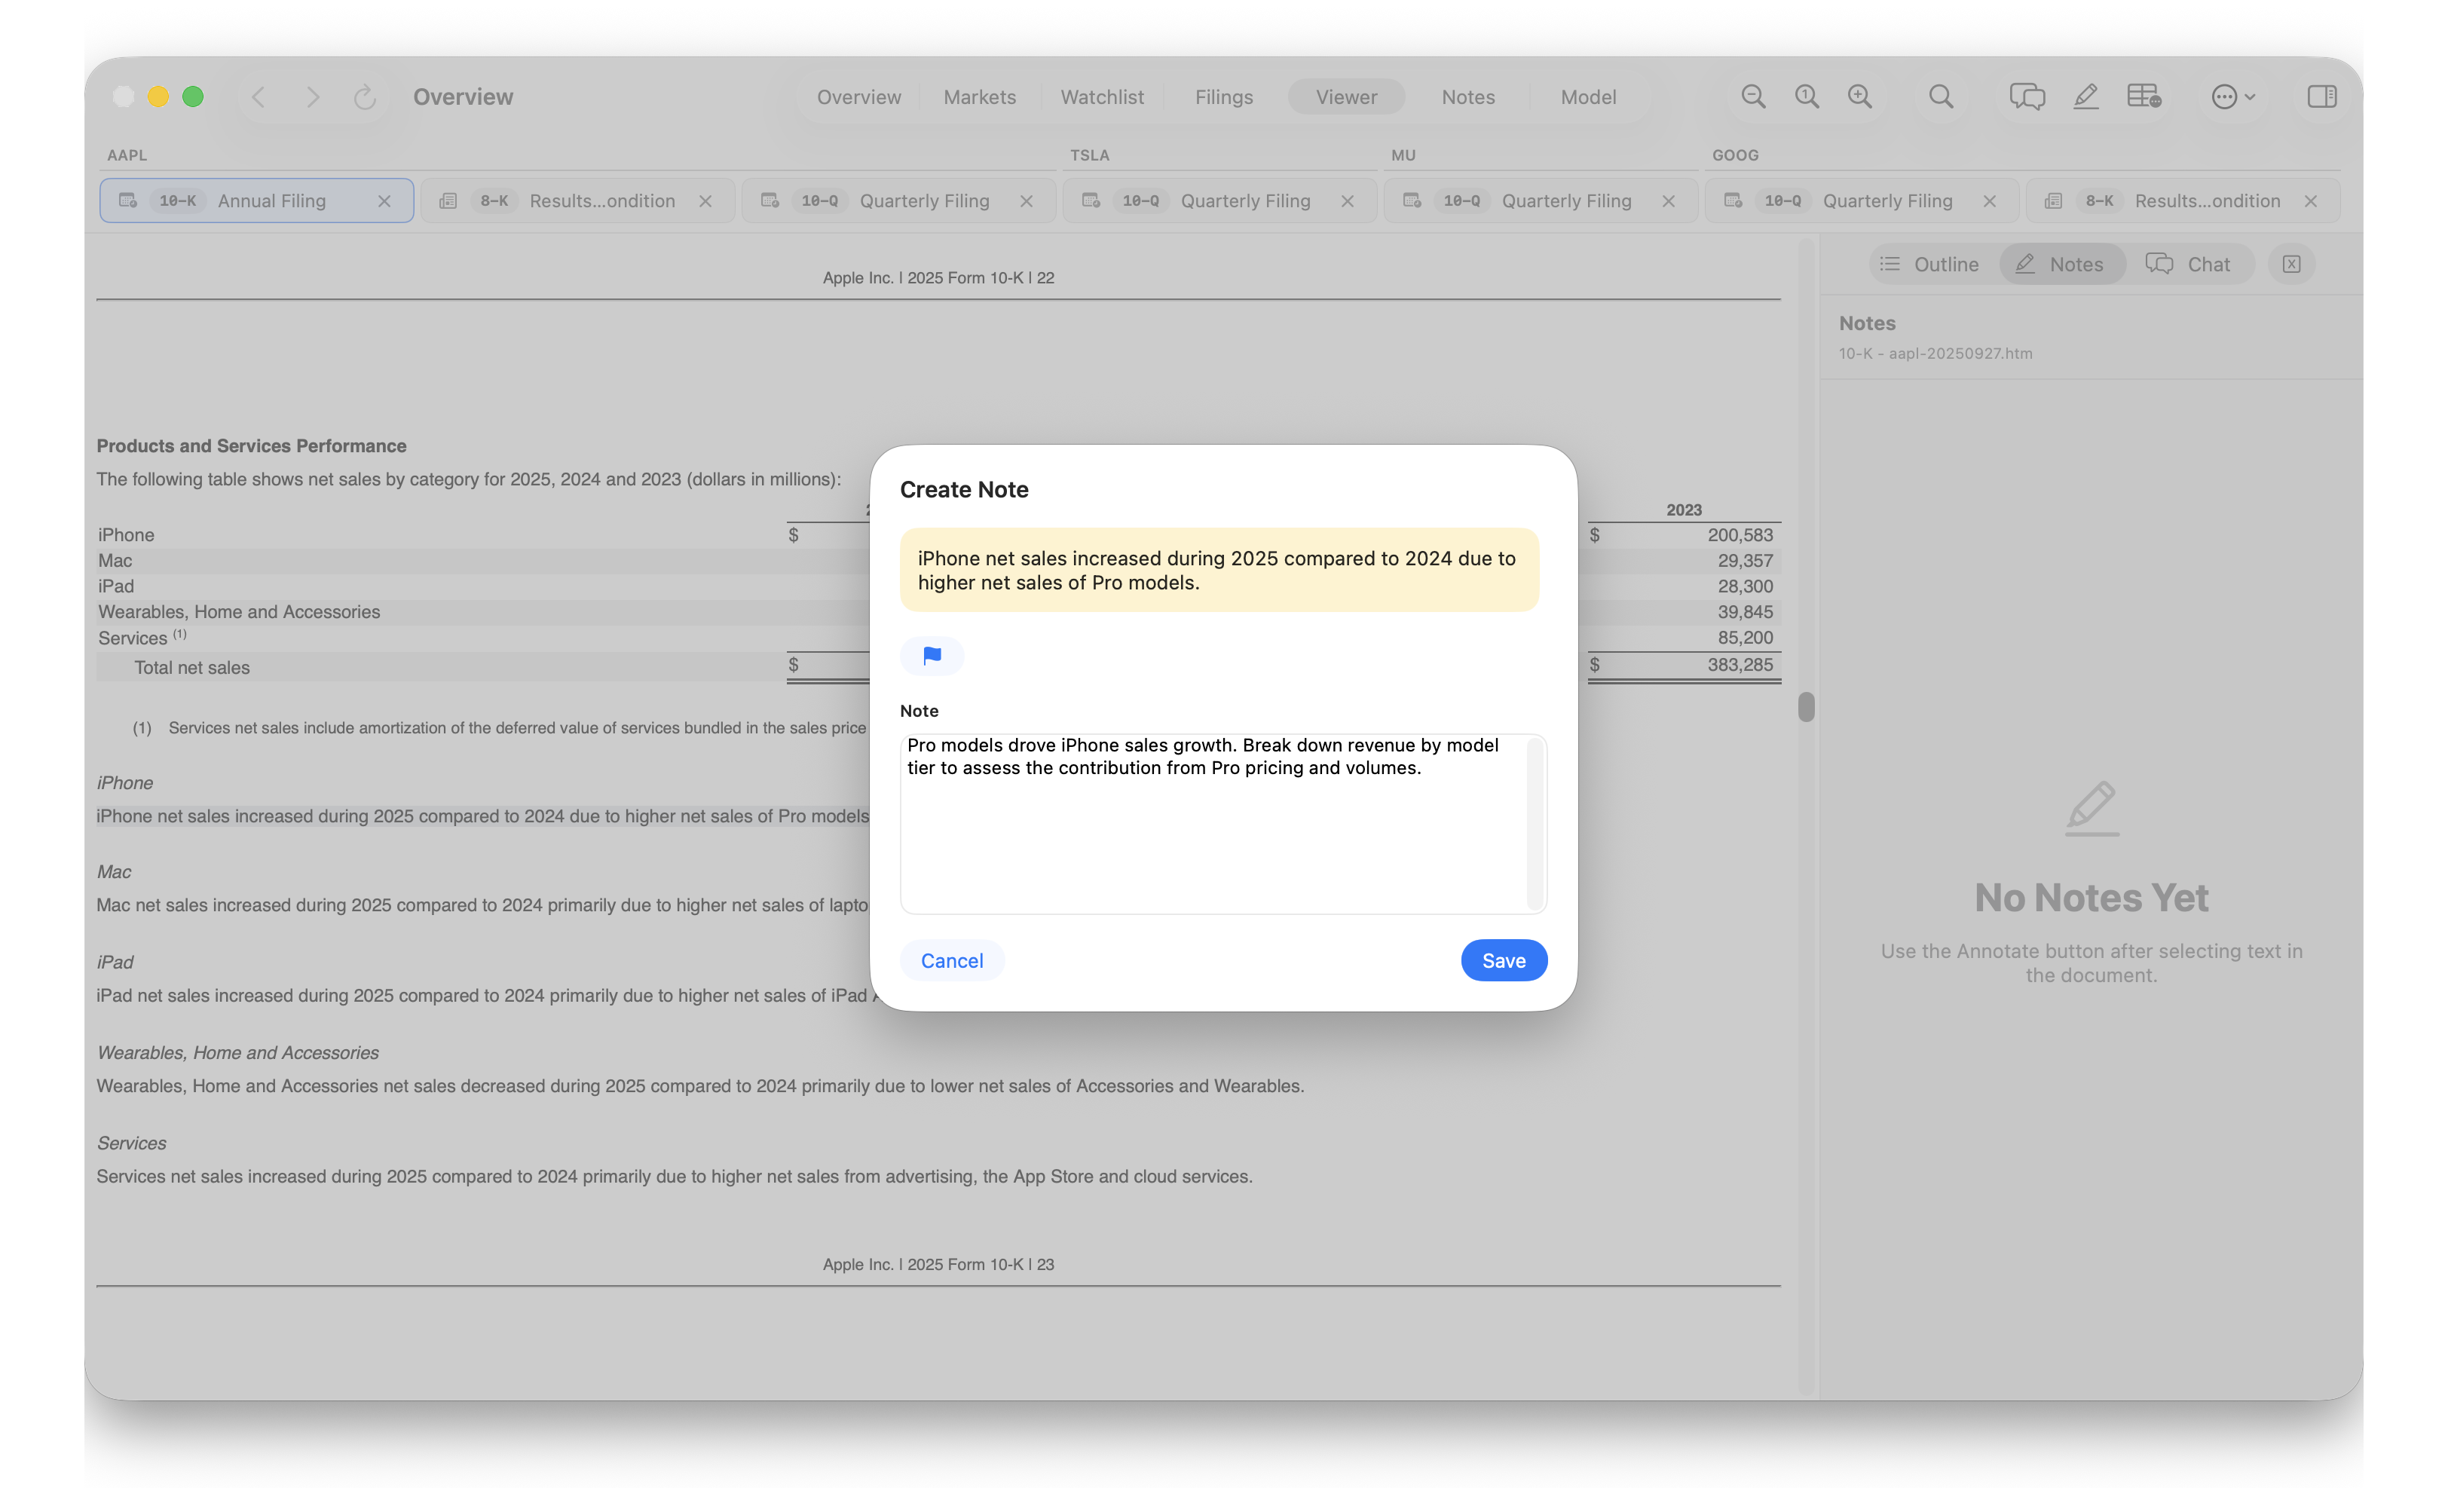This screenshot has height=1512, width=2448.
Task: Click Save in the Create Note dialog
Action: click(1503, 960)
